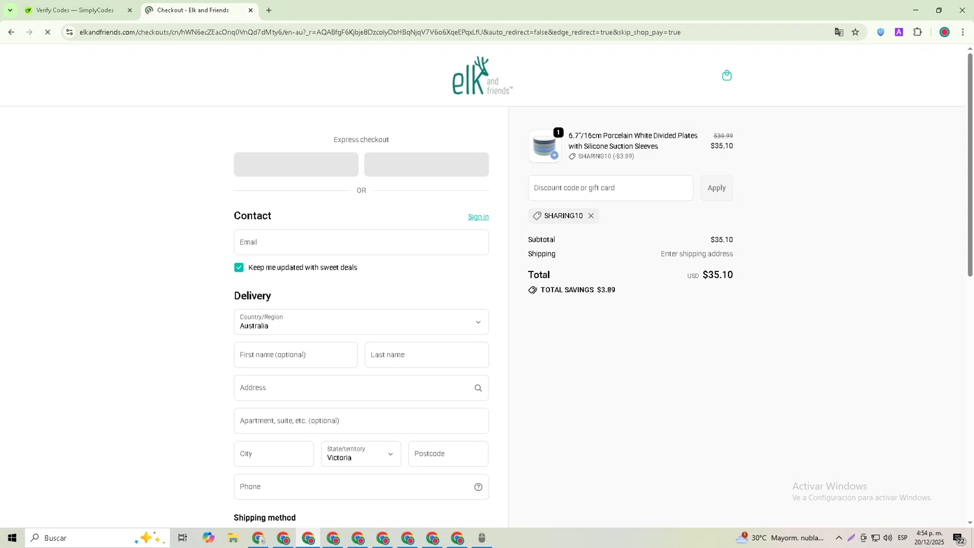Open the Country/Region dropdown

[x=361, y=322]
